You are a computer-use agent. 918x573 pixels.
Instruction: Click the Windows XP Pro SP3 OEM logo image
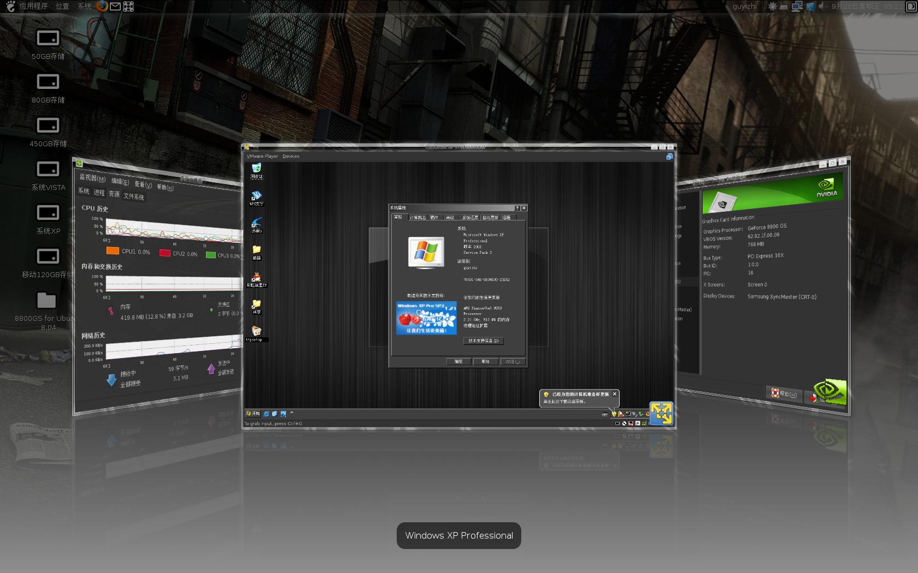(x=426, y=318)
